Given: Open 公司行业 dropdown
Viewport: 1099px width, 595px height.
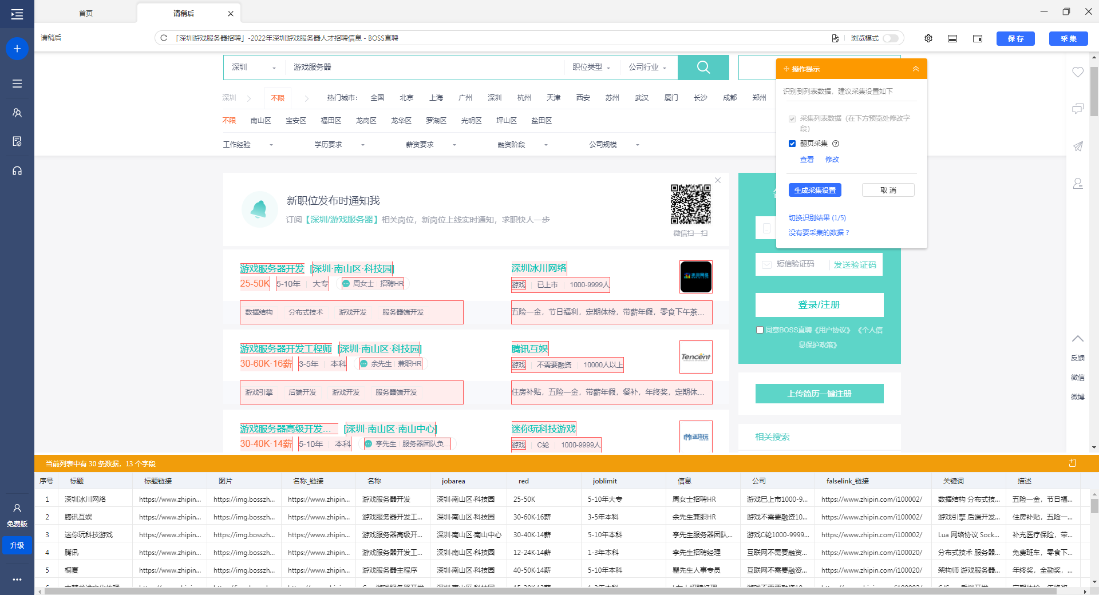Looking at the screenshot, I should click(x=647, y=68).
